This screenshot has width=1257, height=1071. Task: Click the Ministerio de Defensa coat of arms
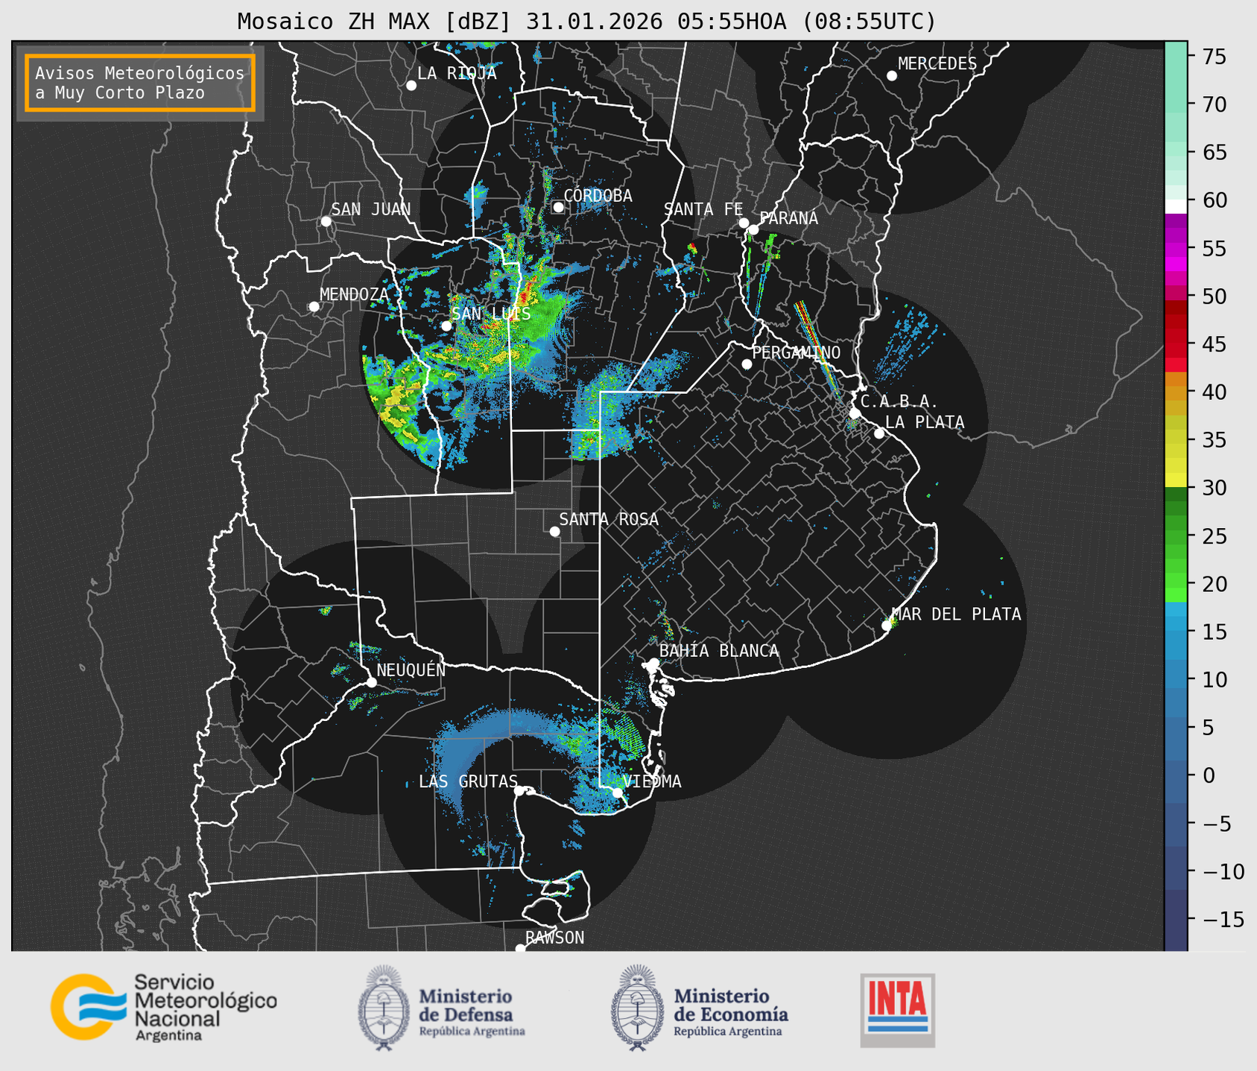coord(384,1008)
